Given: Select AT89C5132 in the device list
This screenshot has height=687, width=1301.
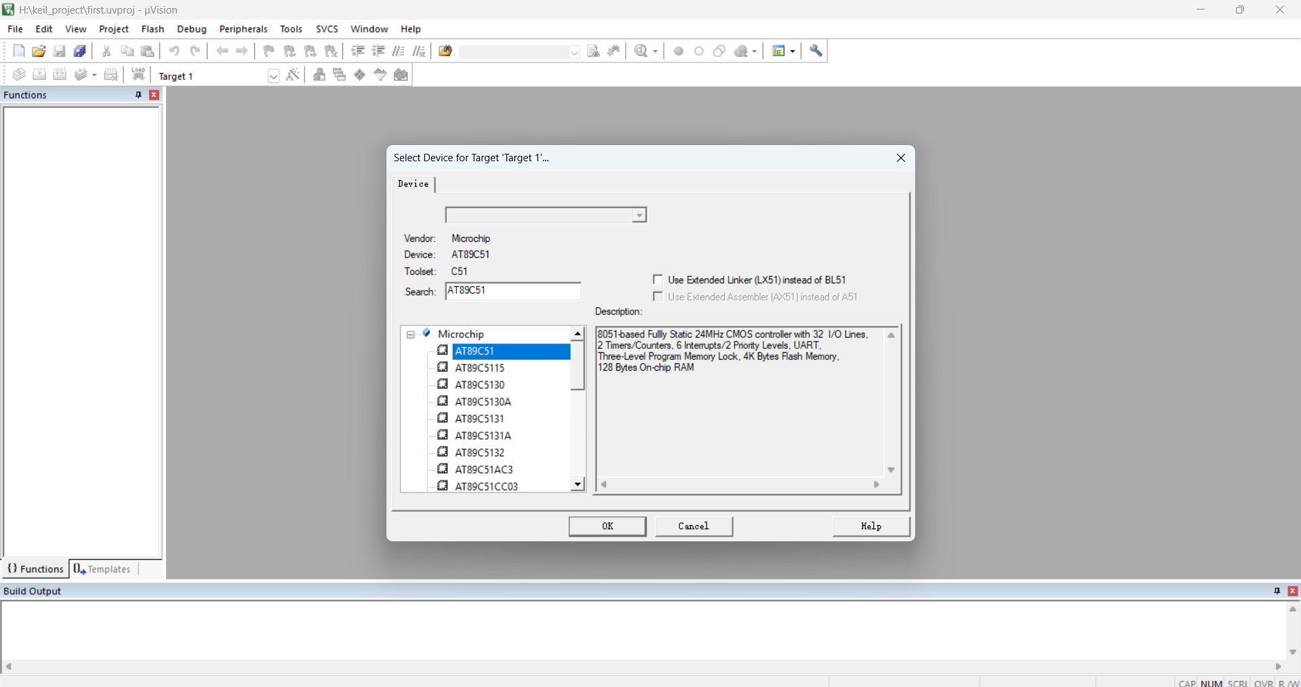Looking at the screenshot, I should click(480, 453).
